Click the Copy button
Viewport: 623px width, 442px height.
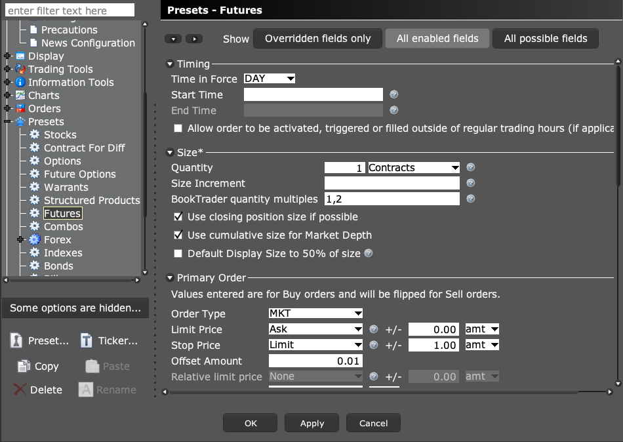click(38, 366)
